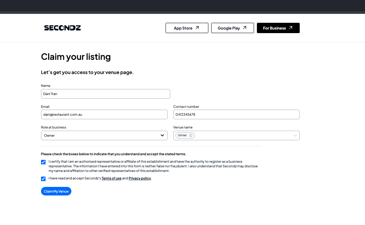
Task: Click the Claim your listing heading
Action: (x=76, y=57)
